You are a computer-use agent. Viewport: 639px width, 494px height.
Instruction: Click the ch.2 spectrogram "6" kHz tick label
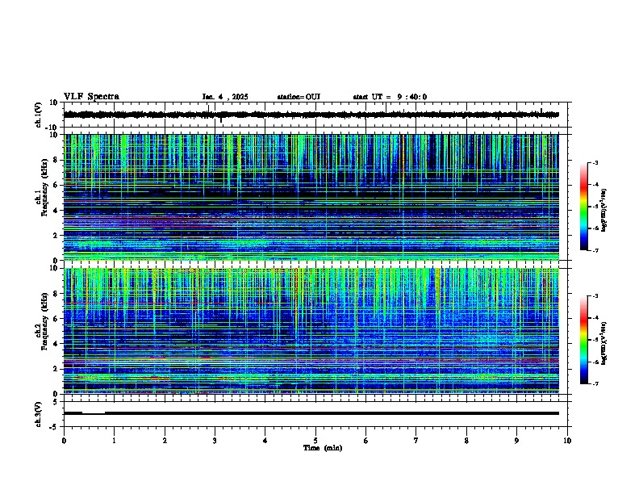point(56,319)
